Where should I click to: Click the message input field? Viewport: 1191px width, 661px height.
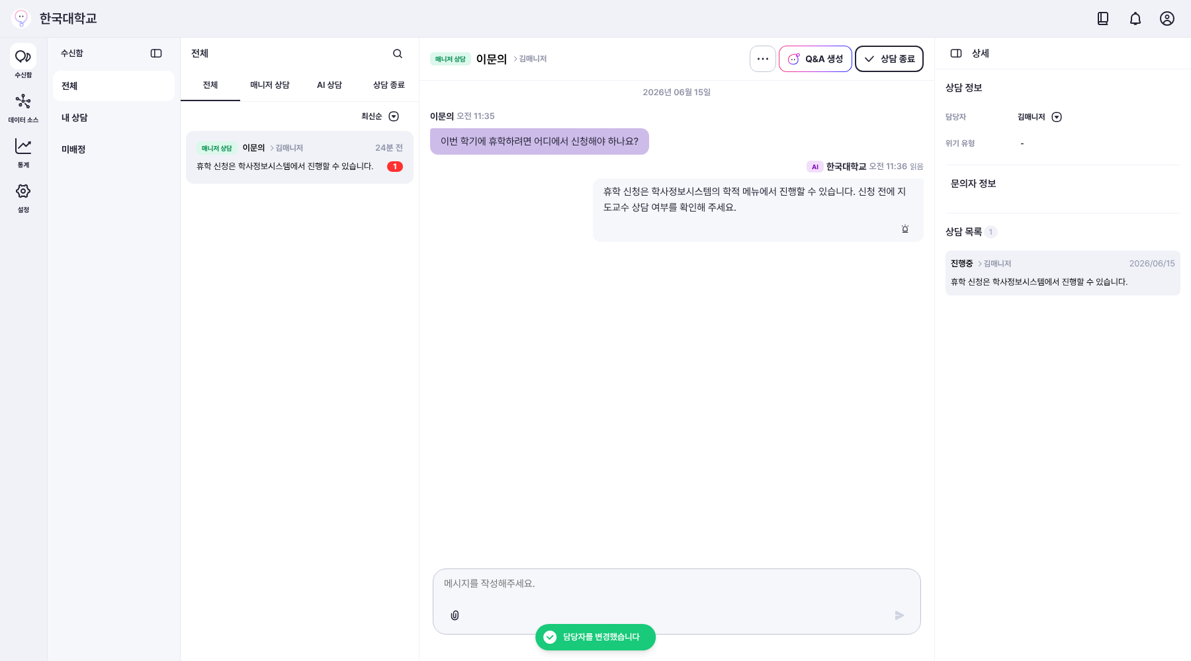676,584
